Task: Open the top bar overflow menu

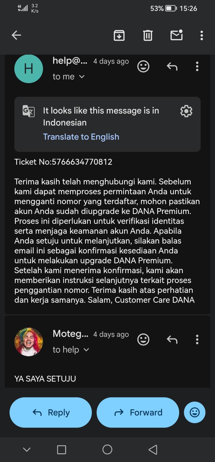Action: tap(202, 35)
